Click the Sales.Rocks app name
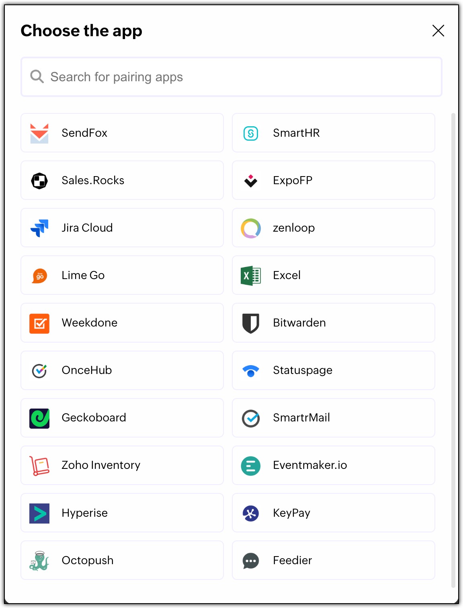Screen dimensions: 463x608 coord(93,181)
